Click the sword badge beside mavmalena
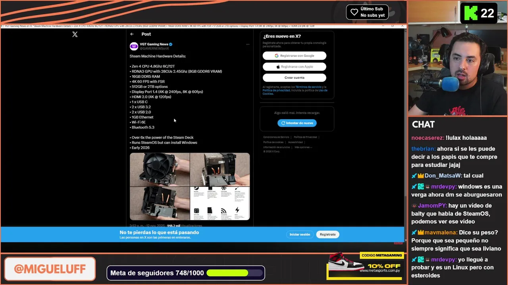 (x=414, y=233)
